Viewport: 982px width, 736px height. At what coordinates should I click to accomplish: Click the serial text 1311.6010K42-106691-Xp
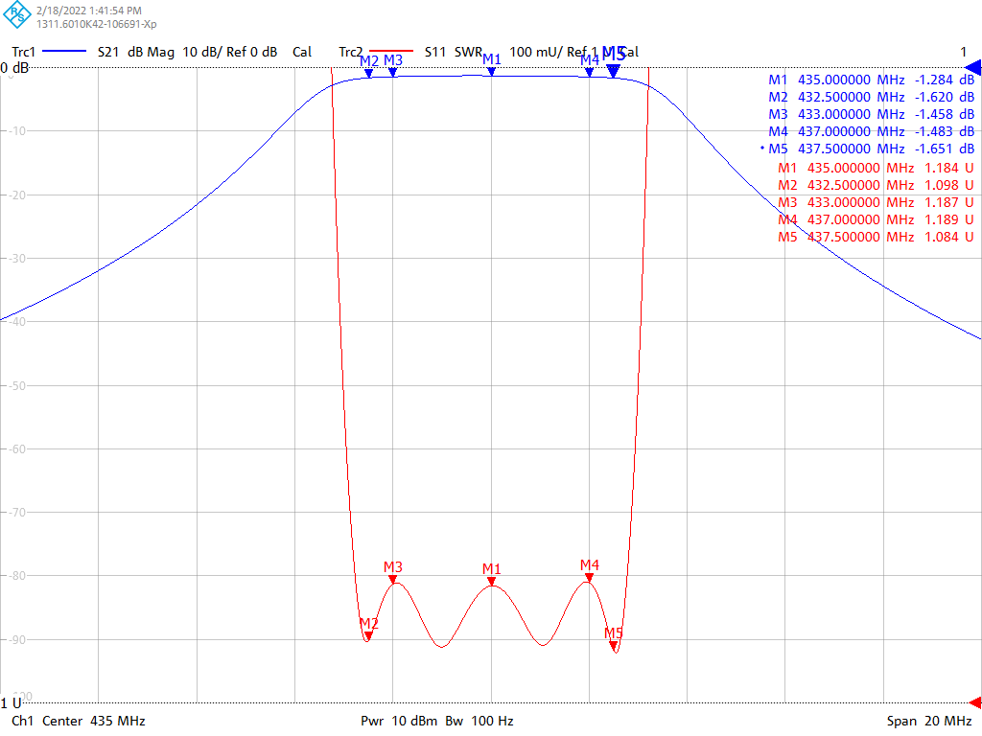coord(97,24)
